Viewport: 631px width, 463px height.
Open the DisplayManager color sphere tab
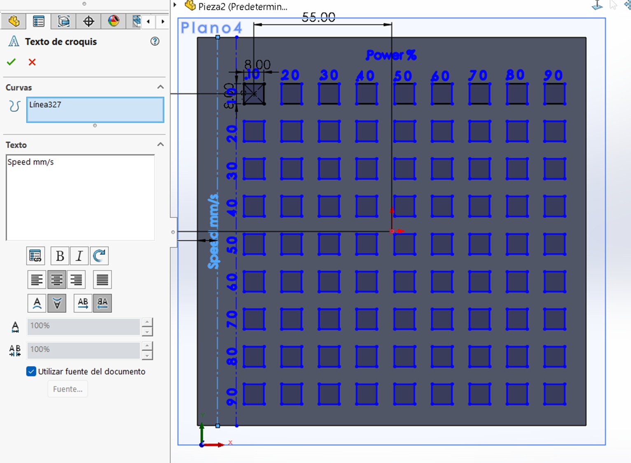click(114, 21)
